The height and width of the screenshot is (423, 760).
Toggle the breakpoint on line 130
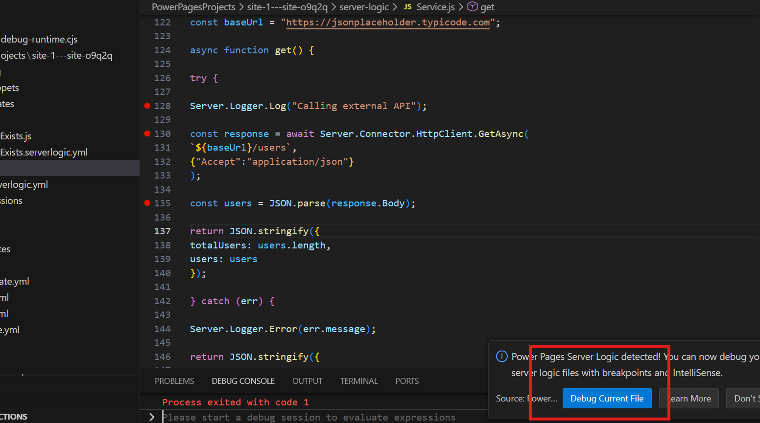click(x=147, y=134)
